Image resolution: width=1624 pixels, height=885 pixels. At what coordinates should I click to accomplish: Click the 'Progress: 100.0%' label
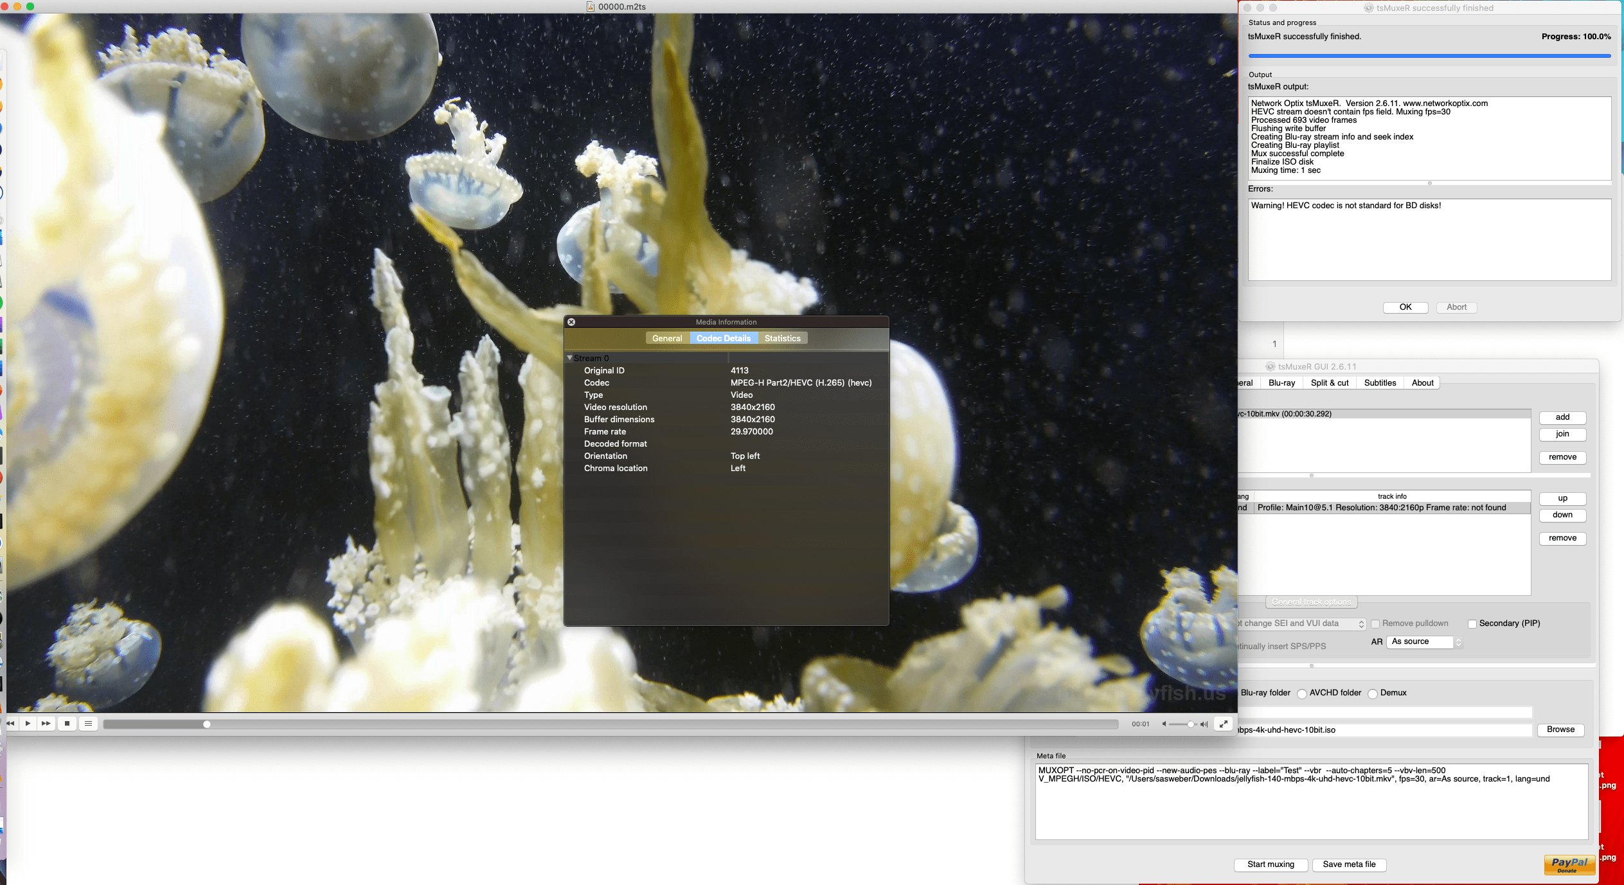click(x=1576, y=37)
